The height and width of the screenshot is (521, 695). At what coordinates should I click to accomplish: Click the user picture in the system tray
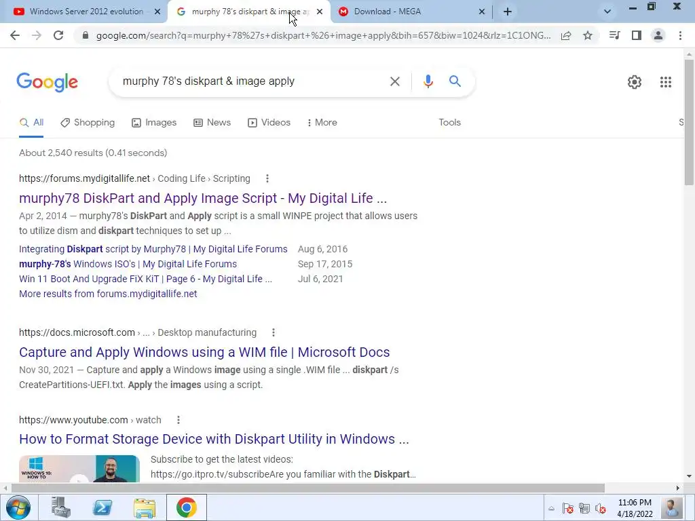click(671, 507)
